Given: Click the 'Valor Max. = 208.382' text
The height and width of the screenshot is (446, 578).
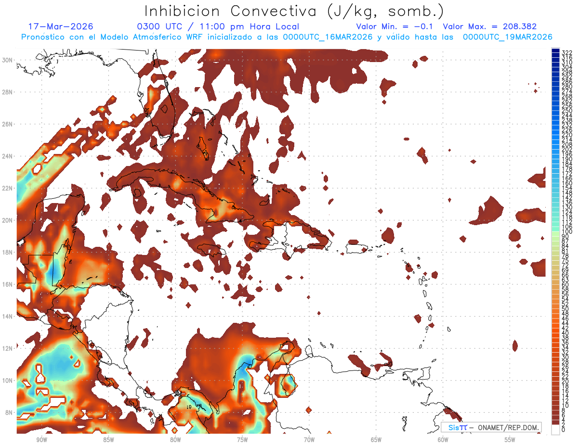Looking at the screenshot, I should tap(490, 26).
